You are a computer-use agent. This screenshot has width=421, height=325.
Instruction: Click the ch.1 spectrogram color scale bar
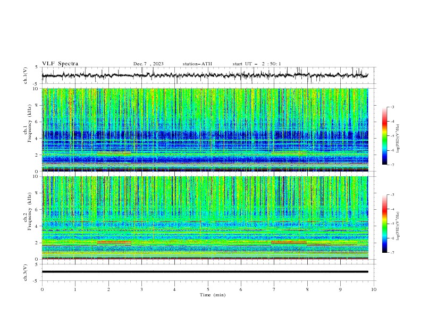pyautogui.click(x=384, y=136)
